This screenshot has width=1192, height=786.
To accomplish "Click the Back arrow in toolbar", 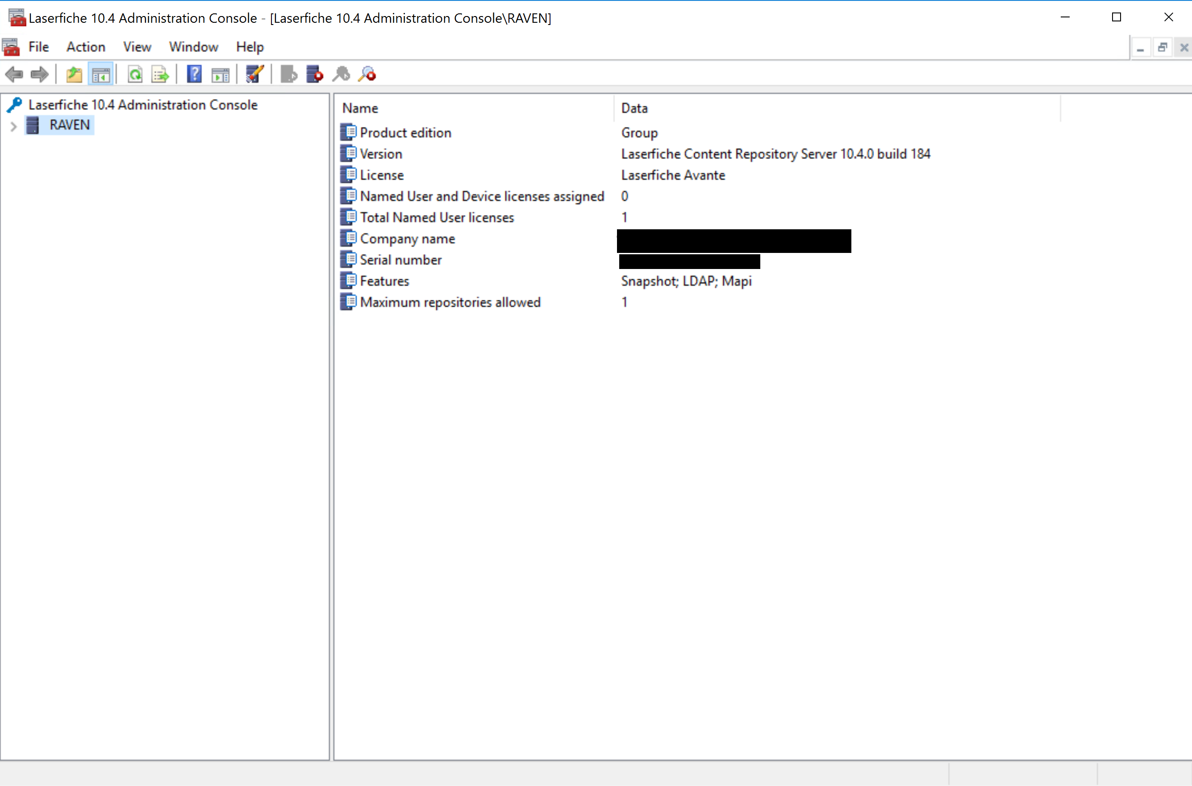I will point(14,74).
